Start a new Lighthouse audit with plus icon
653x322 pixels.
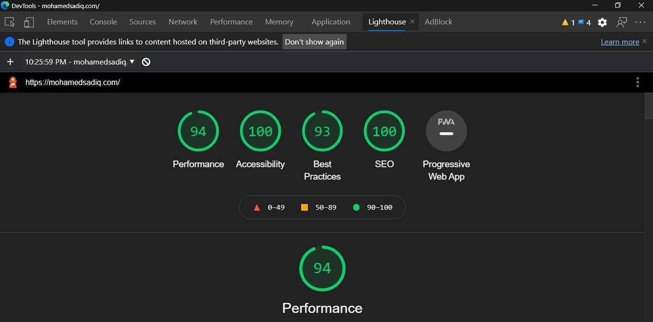10,62
